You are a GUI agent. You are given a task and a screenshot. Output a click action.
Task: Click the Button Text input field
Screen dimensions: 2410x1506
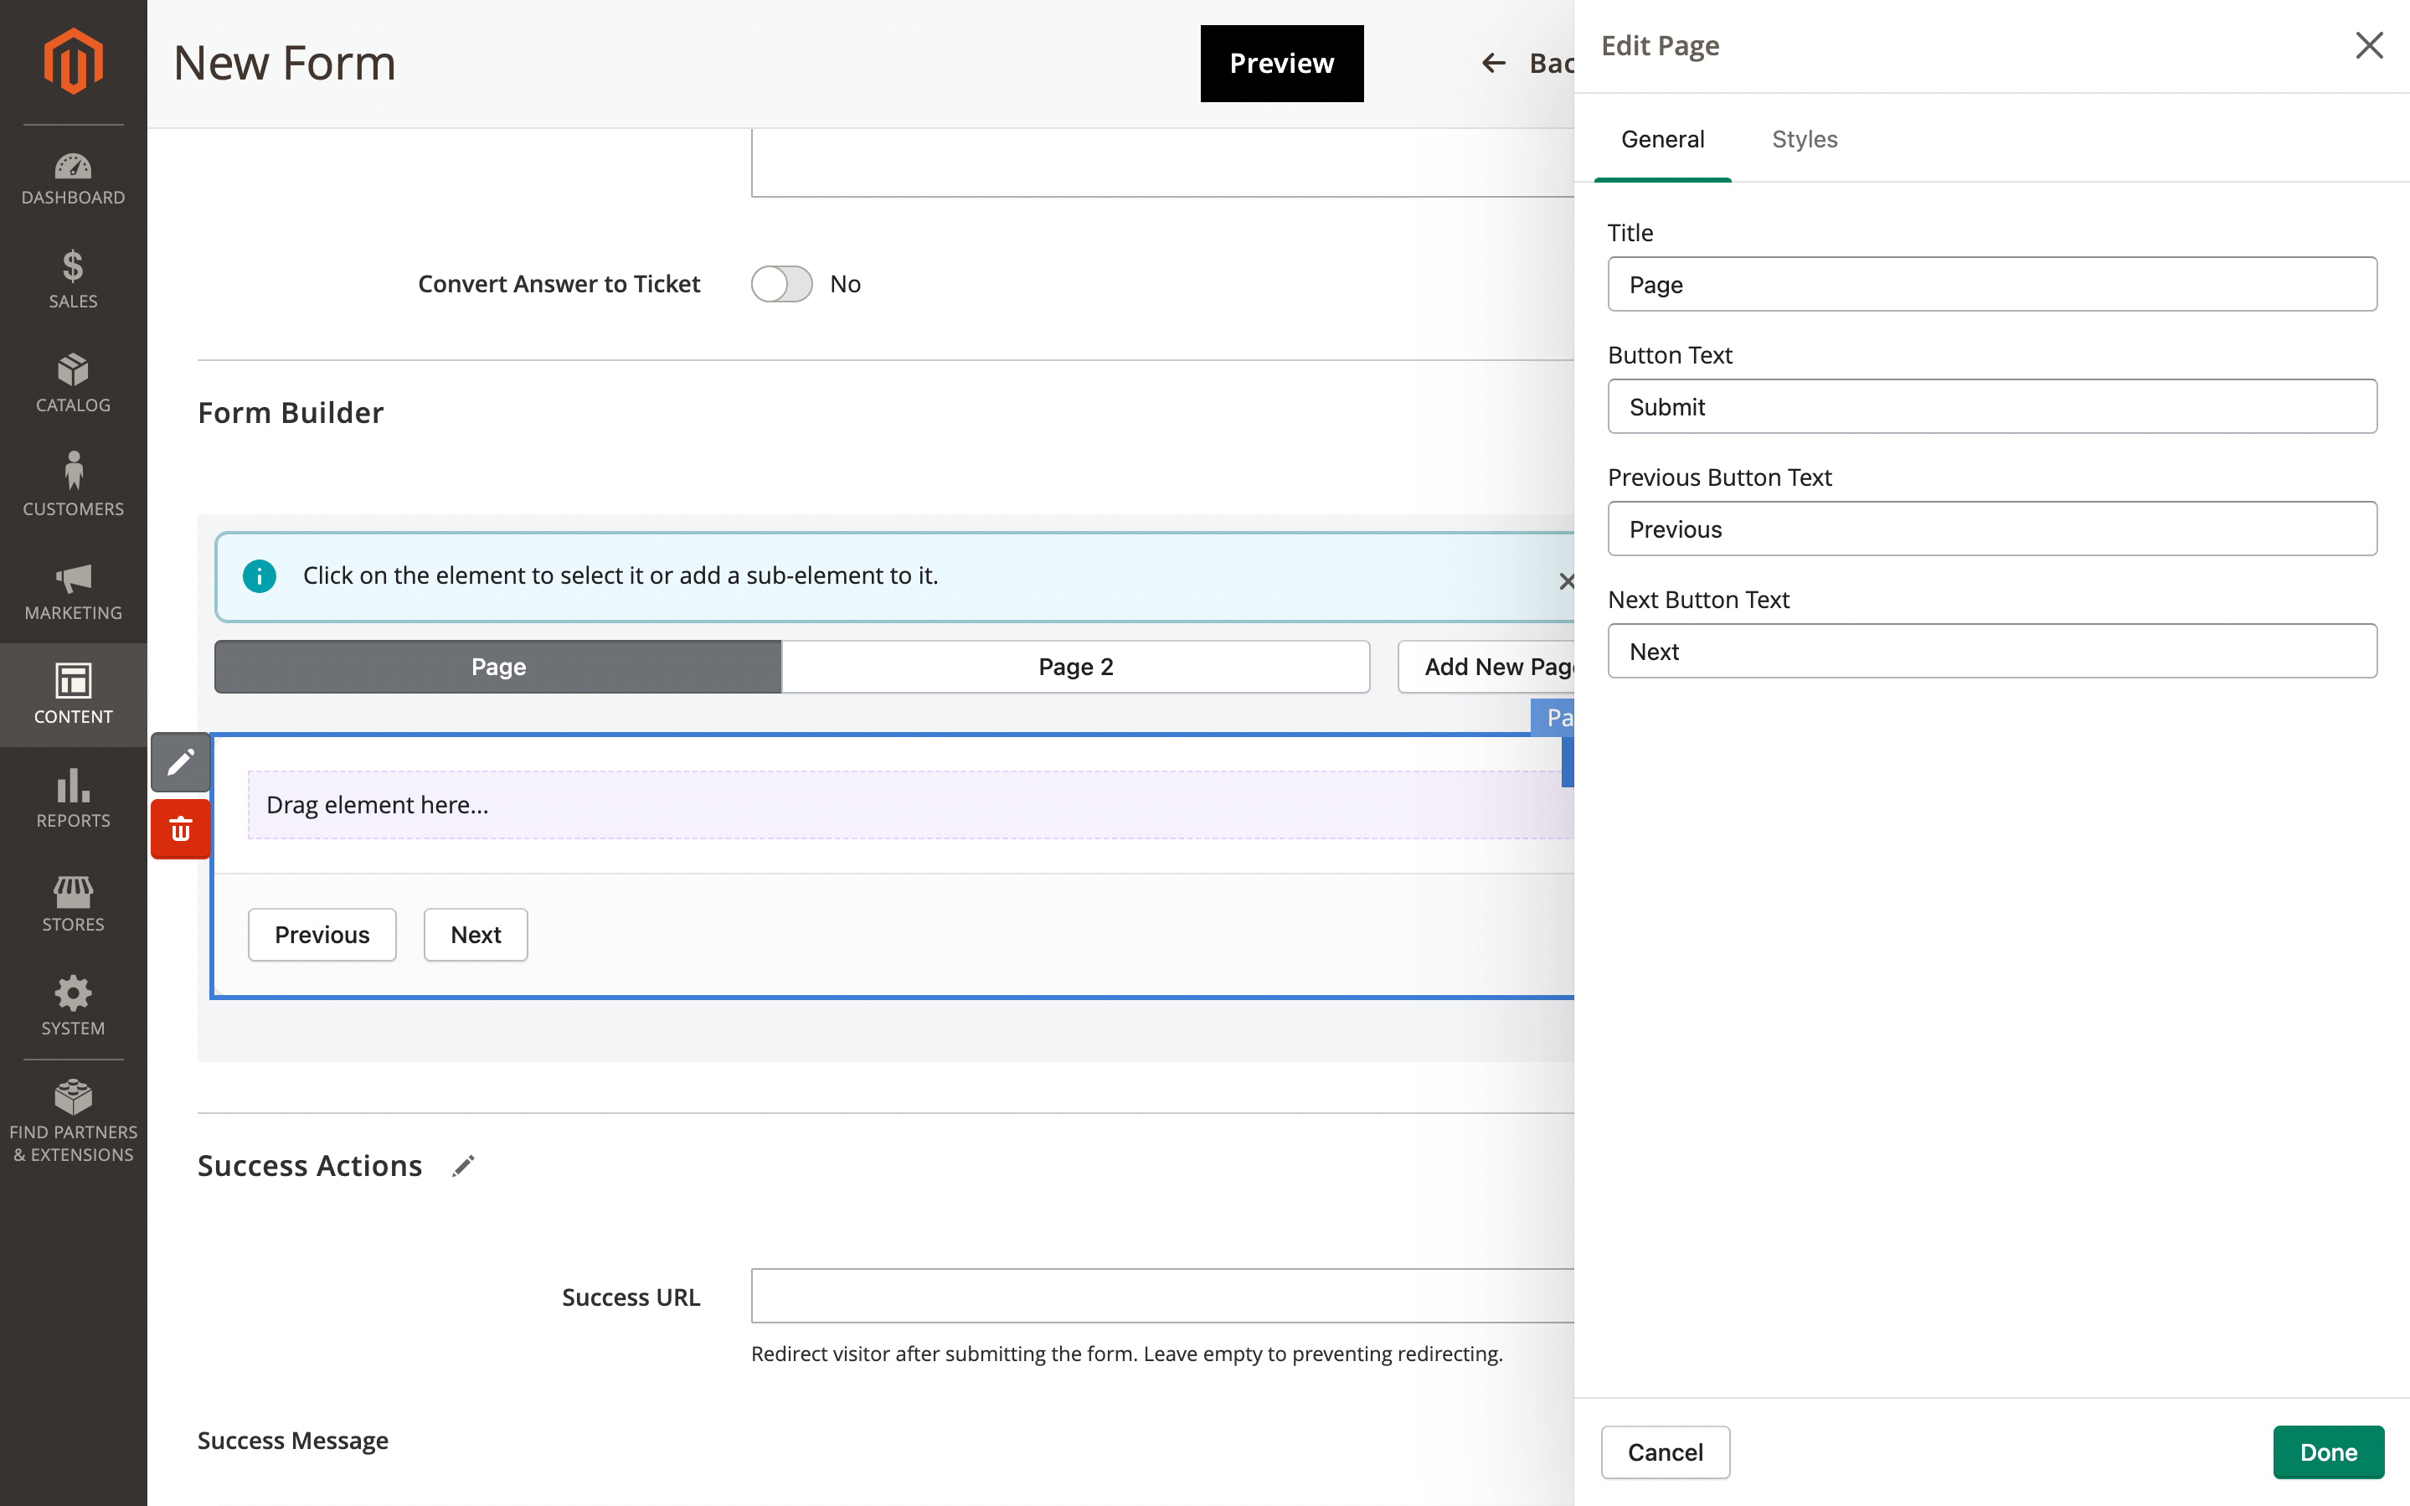click(1991, 406)
